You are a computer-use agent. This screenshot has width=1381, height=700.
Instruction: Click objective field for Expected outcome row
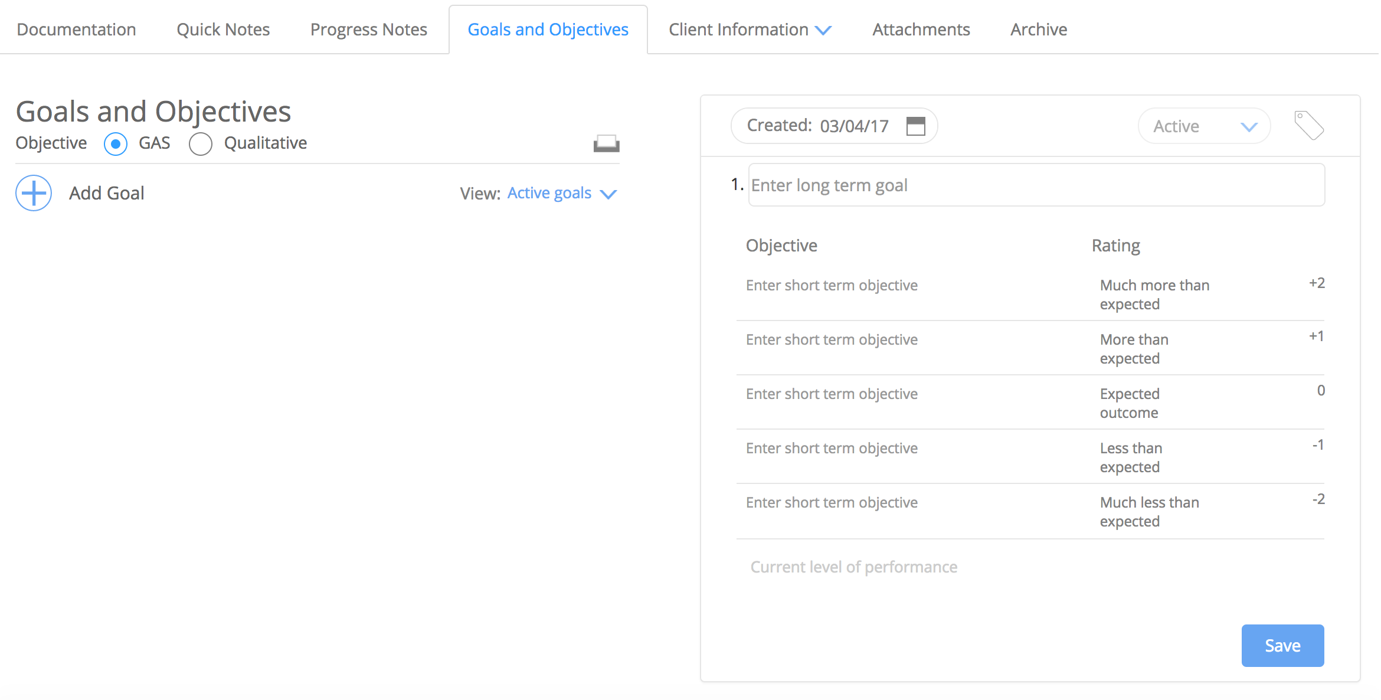tap(832, 394)
